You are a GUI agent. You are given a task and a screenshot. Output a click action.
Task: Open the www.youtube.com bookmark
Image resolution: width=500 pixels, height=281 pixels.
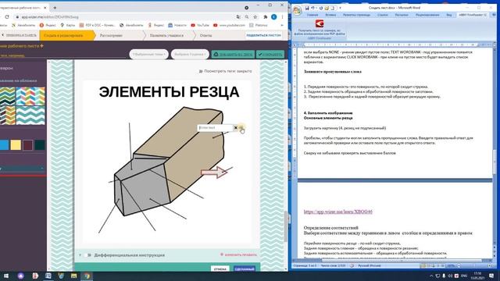[229, 25]
